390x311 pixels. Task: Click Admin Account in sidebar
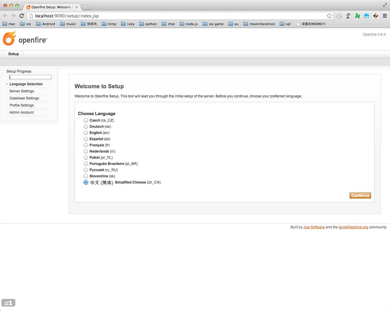pos(22,112)
